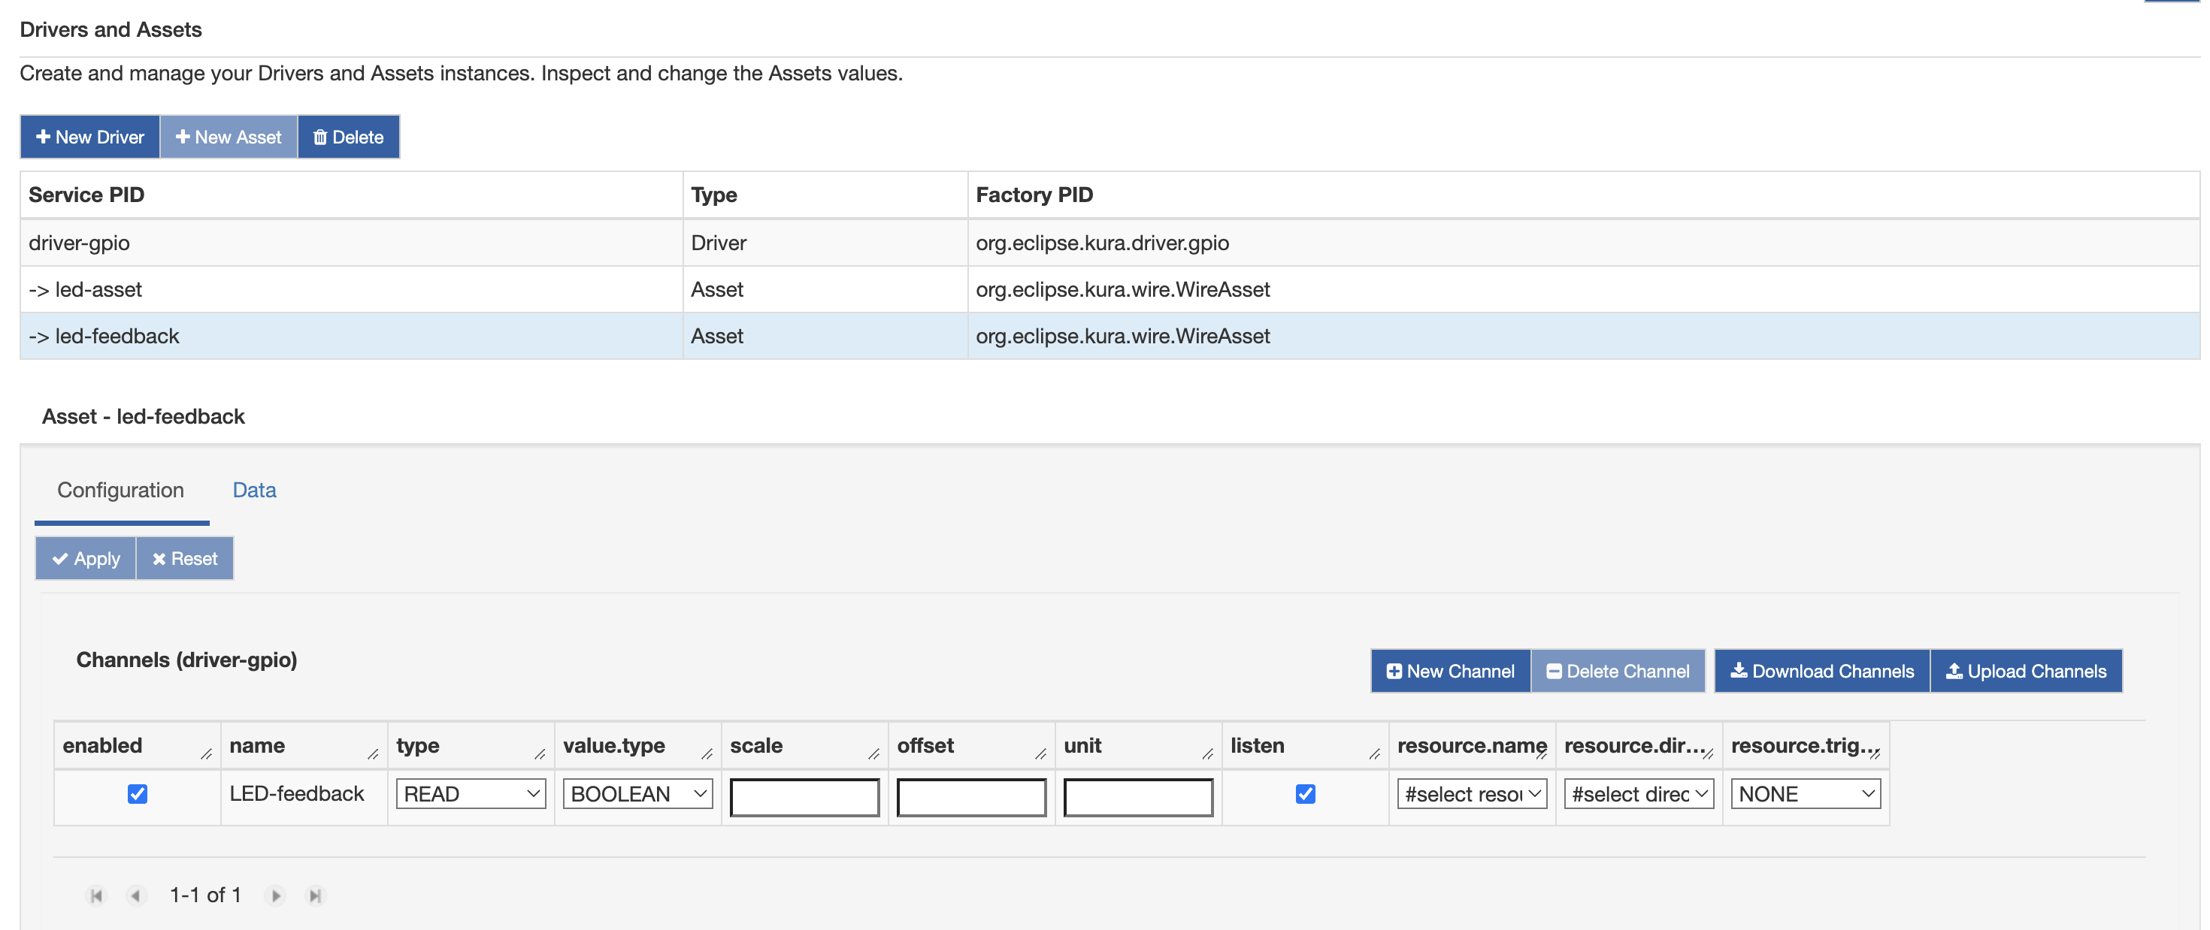Viewport: 2210px width, 930px height.
Task: Open the resource direction select dropdown
Action: (1639, 795)
